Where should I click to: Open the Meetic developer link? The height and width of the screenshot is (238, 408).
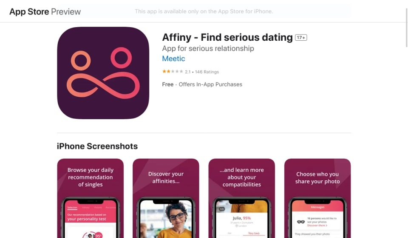[173, 59]
